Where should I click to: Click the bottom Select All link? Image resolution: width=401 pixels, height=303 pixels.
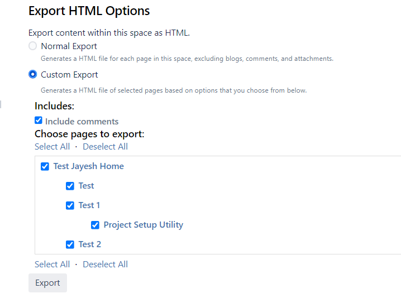[x=52, y=264]
